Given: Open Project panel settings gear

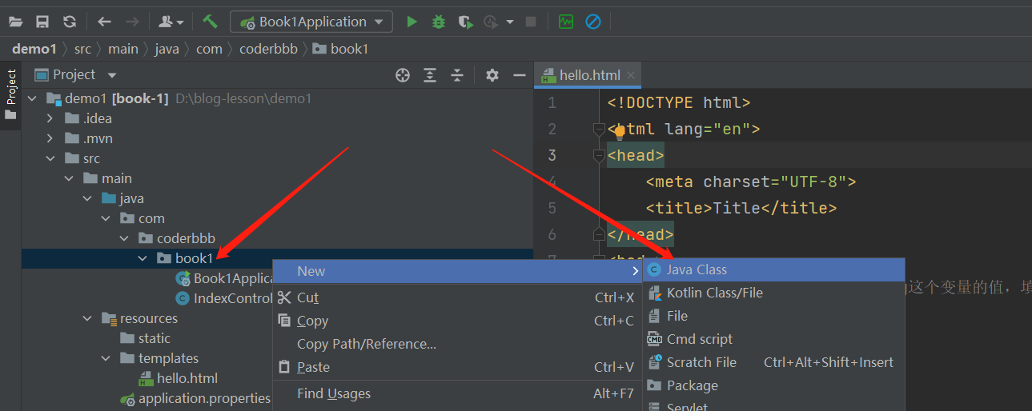Looking at the screenshot, I should click(x=492, y=75).
